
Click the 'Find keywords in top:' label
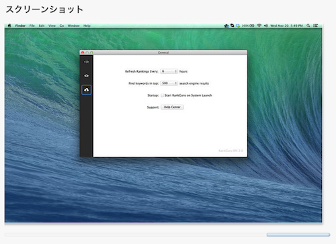coord(144,83)
